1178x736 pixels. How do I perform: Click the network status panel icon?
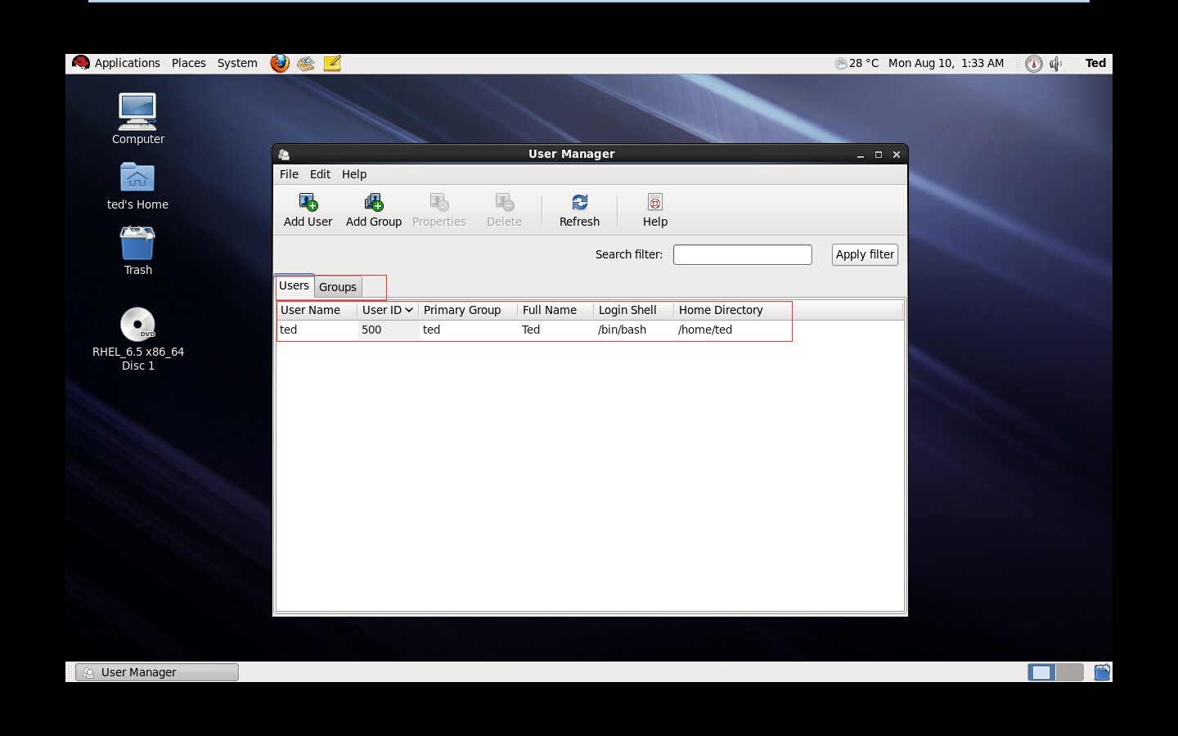pos(1034,64)
